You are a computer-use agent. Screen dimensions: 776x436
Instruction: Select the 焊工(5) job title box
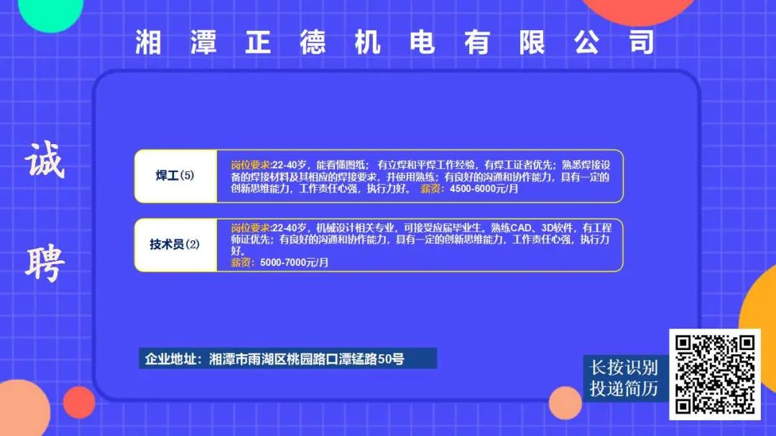tap(175, 176)
